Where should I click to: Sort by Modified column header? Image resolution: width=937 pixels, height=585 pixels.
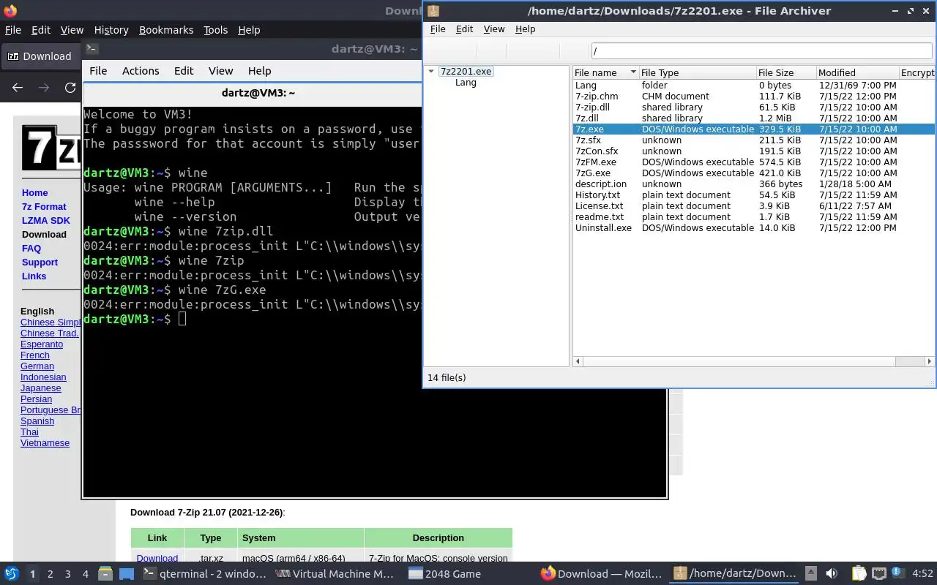coord(856,72)
